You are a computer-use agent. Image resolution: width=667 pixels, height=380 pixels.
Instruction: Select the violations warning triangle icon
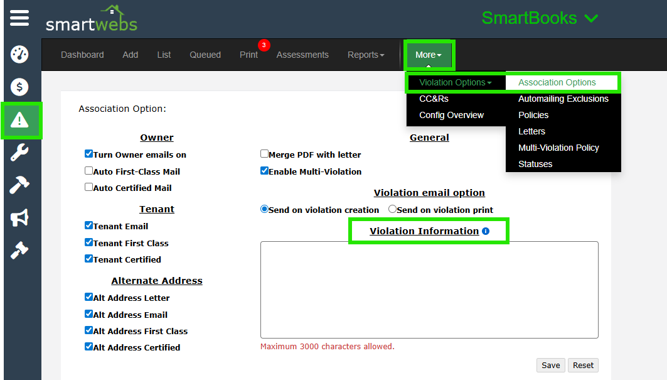[x=20, y=120]
